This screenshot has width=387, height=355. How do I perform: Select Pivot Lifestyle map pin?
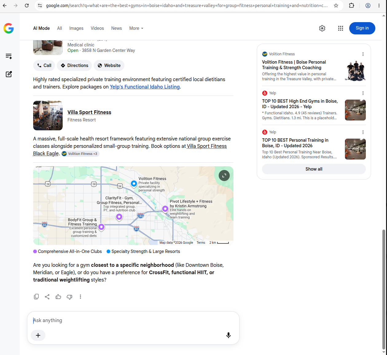(165, 209)
